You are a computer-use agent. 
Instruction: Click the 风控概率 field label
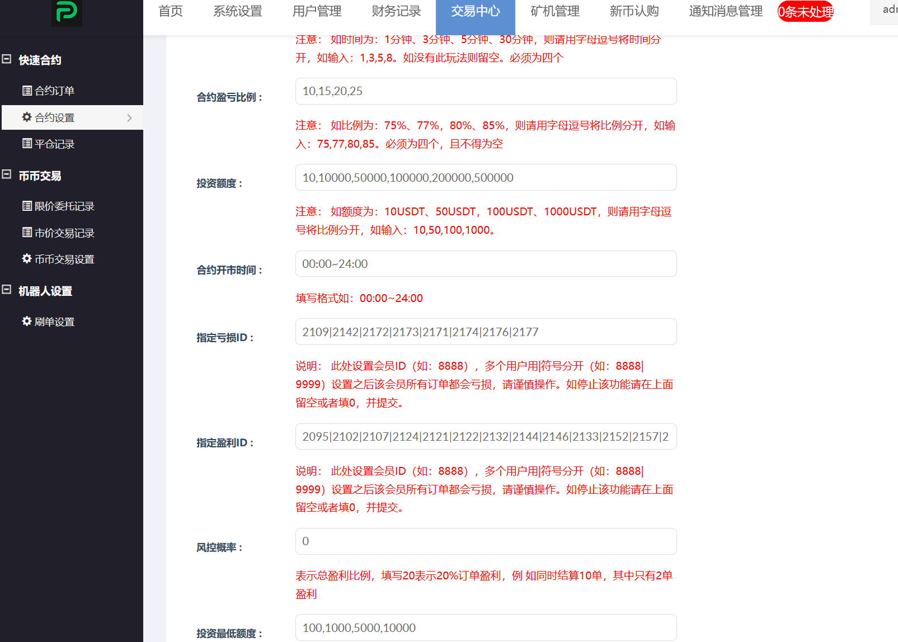pyautogui.click(x=219, y=547)
